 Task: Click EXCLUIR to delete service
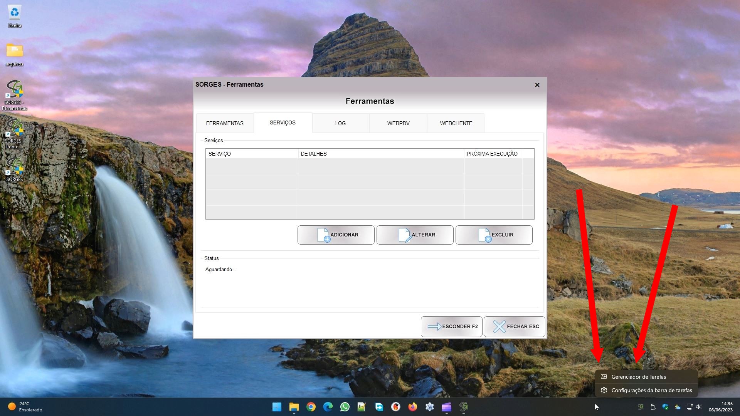click(x=494, y=235)
